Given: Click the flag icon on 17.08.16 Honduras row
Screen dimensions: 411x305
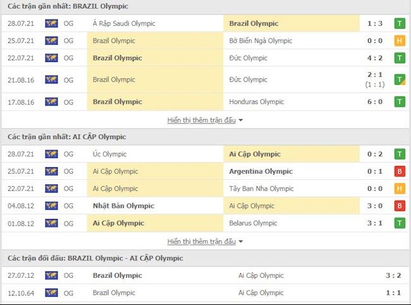Looking at the screenshot, I should click(51, 102).
